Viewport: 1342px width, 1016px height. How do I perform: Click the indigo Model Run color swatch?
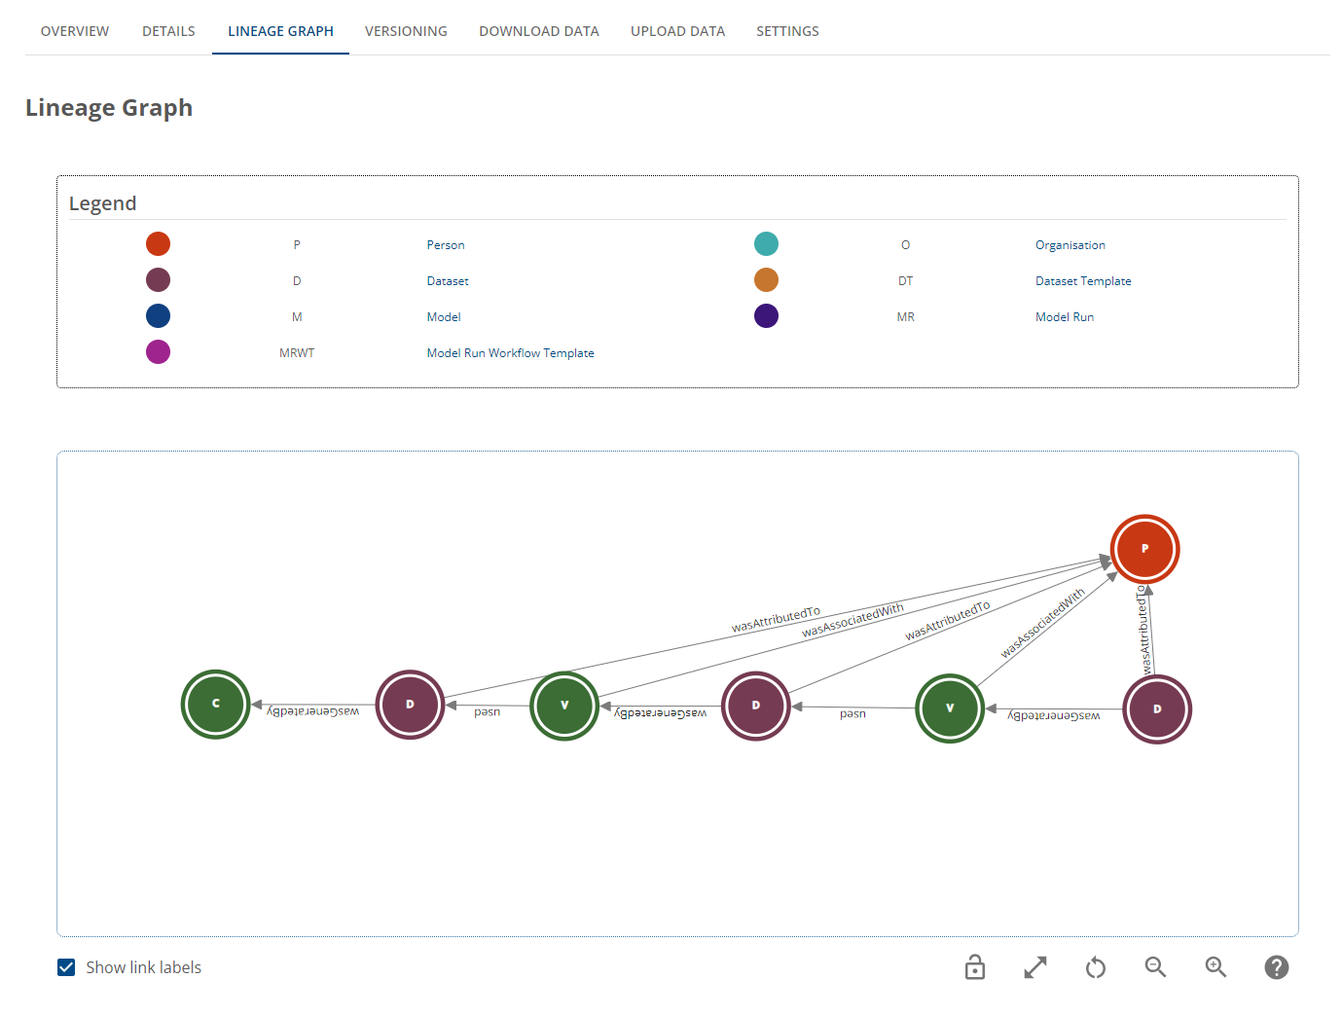pos(766,316)
